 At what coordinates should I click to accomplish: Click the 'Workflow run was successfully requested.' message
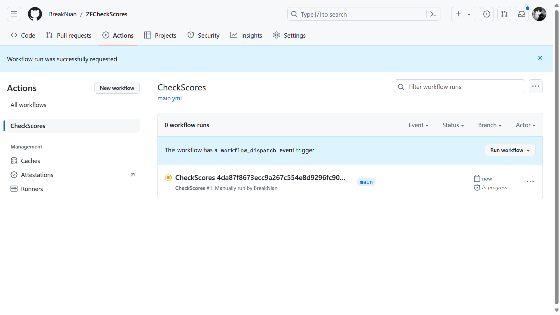coord(63,59)
